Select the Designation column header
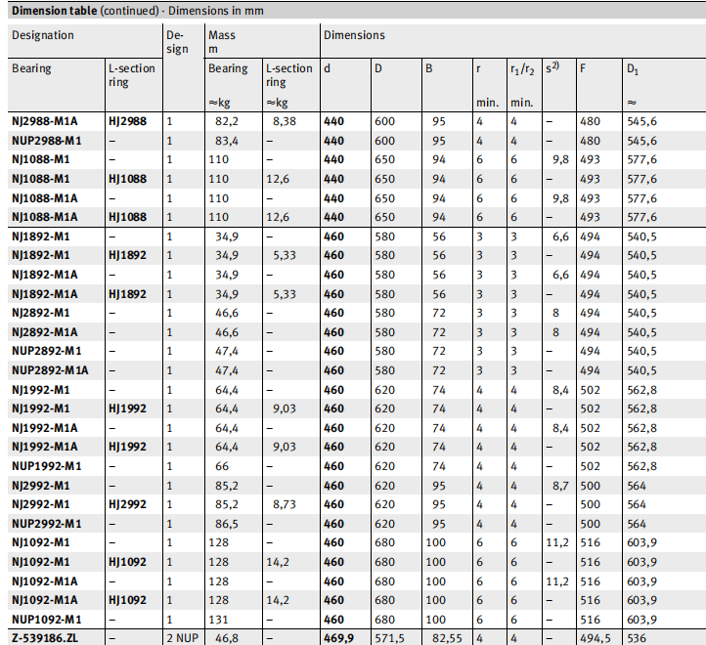Viewport: 706px width, 645px height. click(43, 35)
